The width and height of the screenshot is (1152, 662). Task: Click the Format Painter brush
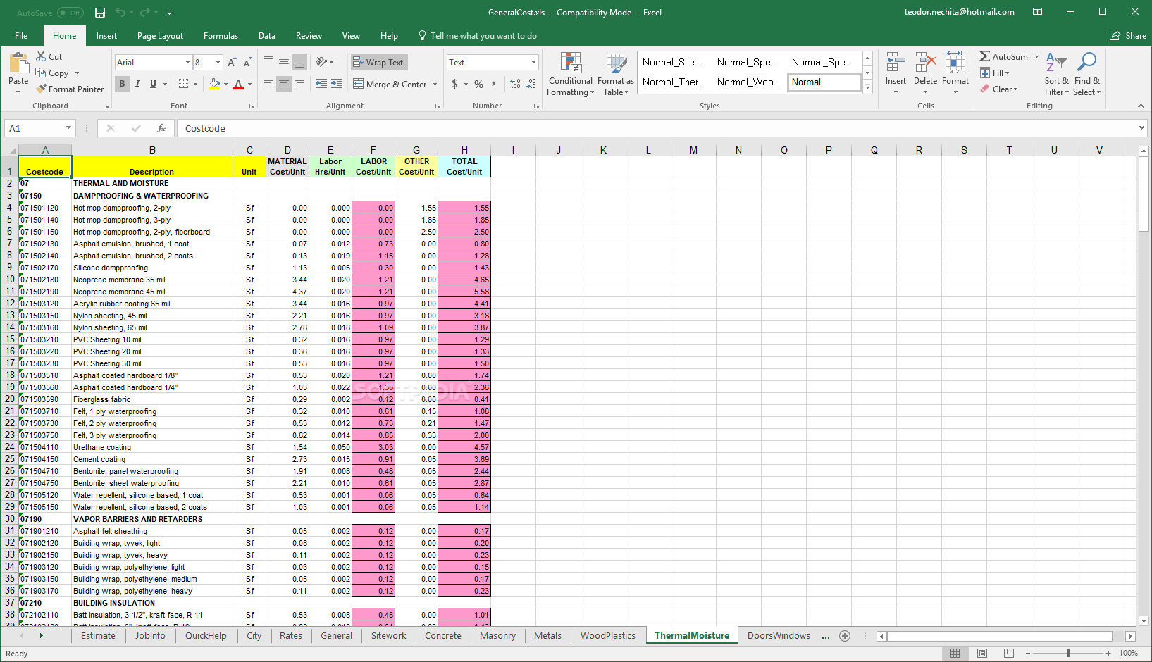[x=42, y=89]
